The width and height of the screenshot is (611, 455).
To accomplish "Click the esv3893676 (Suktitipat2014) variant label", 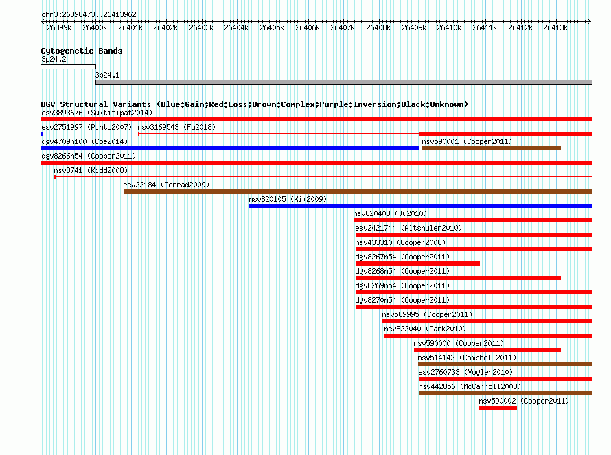I will (97, 113).
